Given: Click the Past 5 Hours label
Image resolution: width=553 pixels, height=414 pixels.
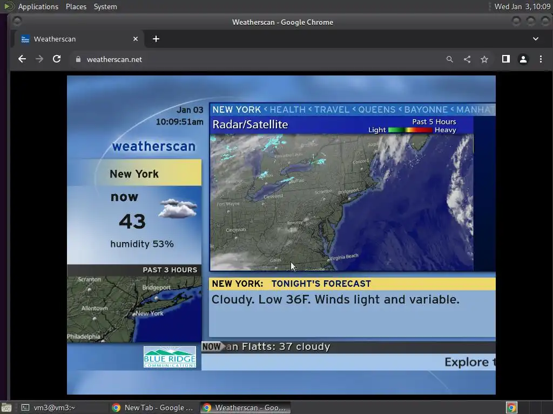Looking at the screenshot, I should coord(434,121).
